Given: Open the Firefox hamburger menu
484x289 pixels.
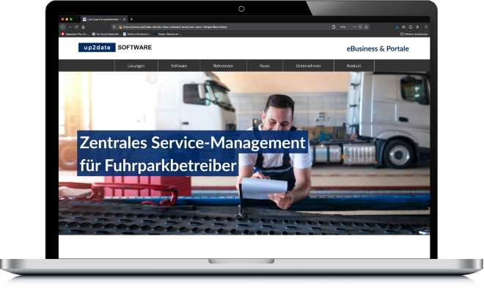Looking at the screenshot, I should [426, 27].
